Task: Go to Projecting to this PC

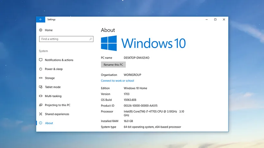Action: pyautogui.click(x=57, y=105)
